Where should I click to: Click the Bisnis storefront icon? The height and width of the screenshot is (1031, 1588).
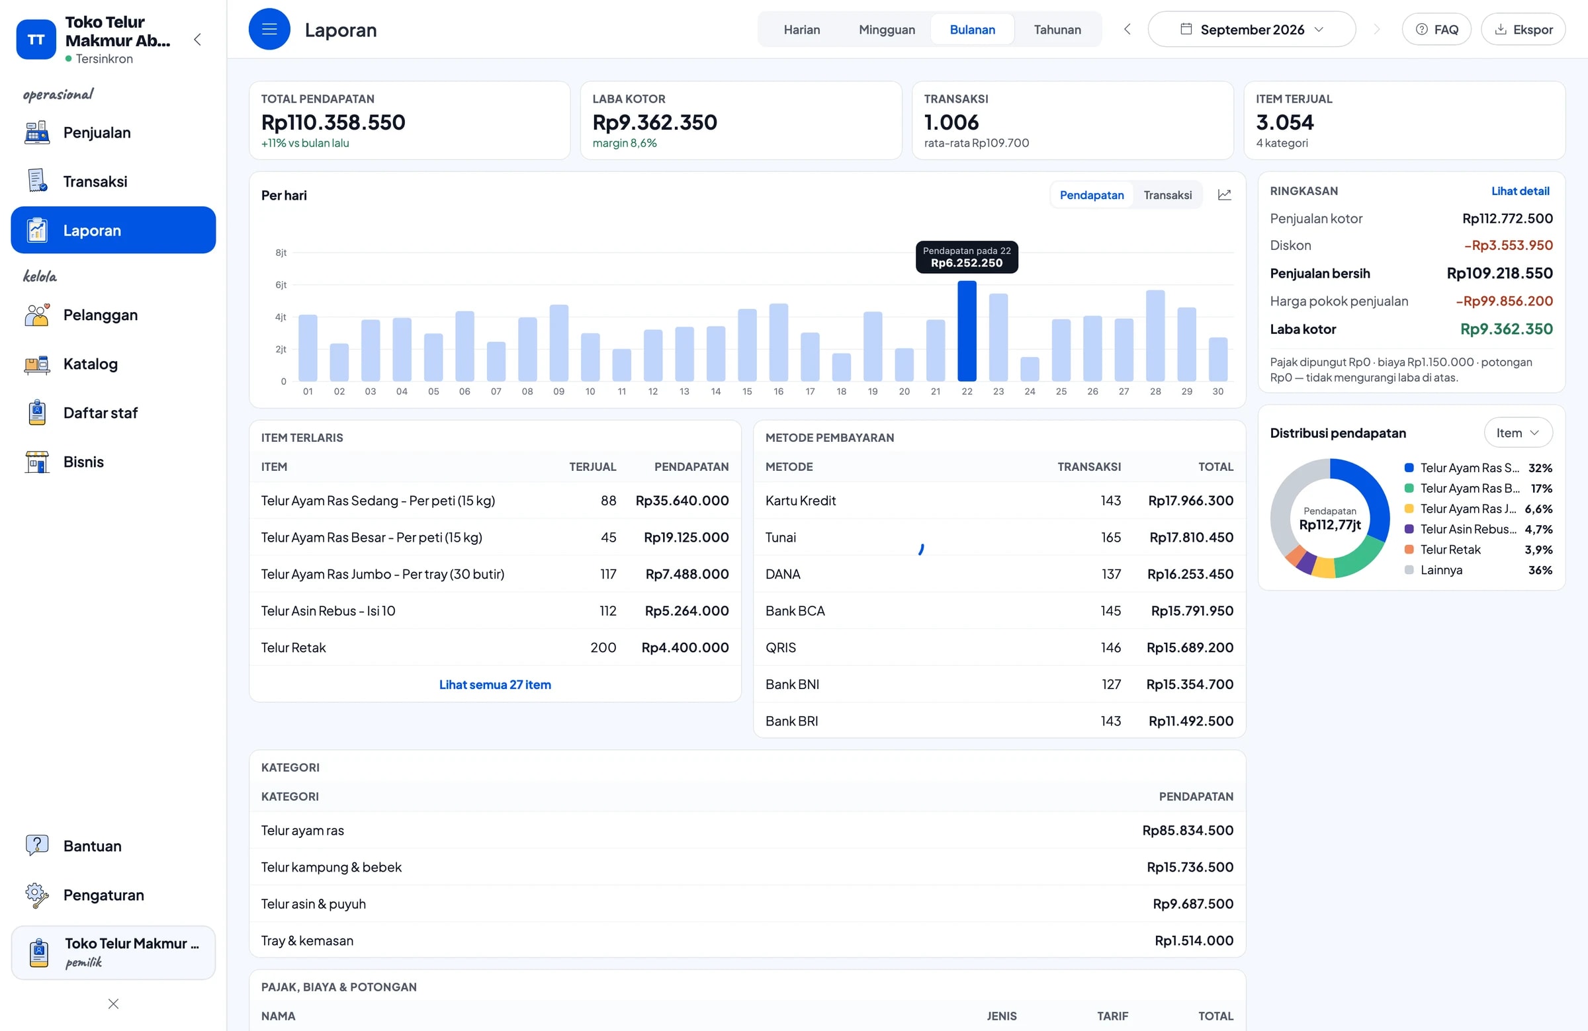[36, 462]
